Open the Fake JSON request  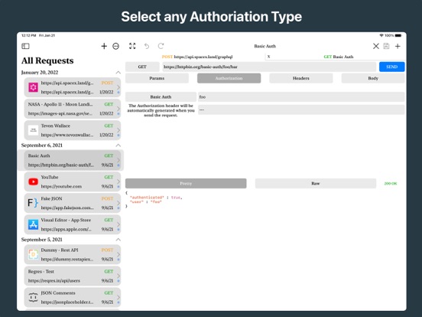click(x=73, y=203)
